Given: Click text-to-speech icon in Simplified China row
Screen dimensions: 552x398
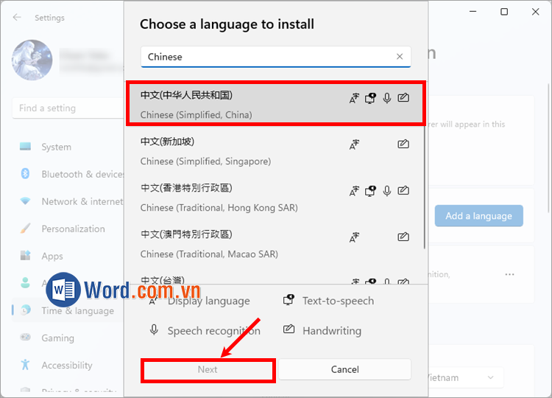Looking at the screenshot, I should click(x=370, y=98).
